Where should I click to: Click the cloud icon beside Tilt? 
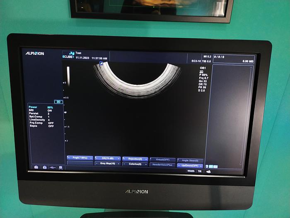(x=208, y=171)
